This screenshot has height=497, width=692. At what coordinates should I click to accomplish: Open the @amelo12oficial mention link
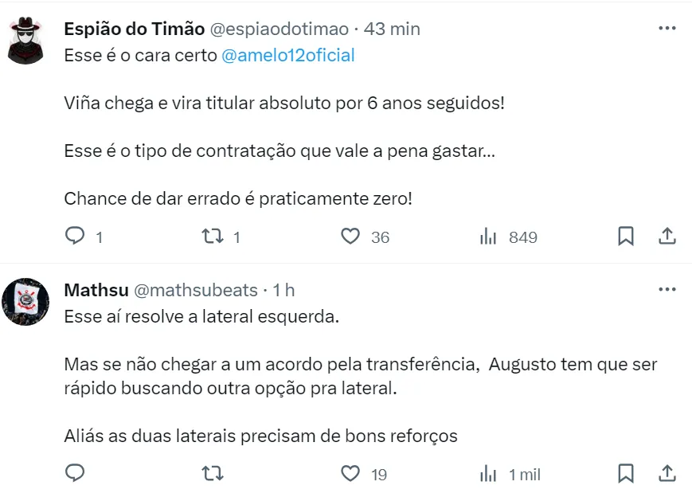coord(287,56)
